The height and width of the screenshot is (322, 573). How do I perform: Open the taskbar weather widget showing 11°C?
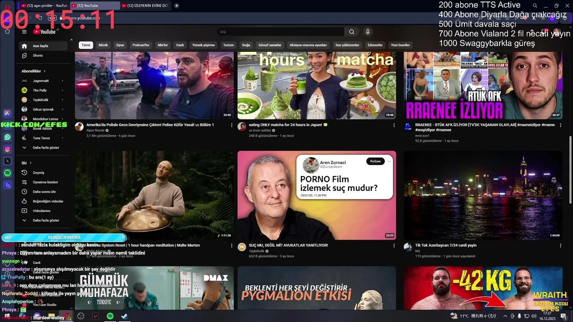pos(474,316)
